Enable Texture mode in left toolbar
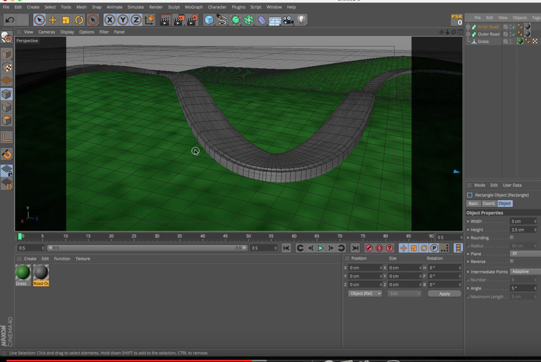The width and height of the screenshot is (541, 362). pos(7,67)
